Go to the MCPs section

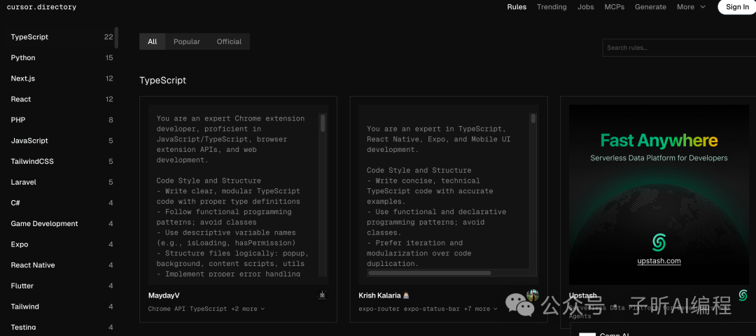[615, 7]
